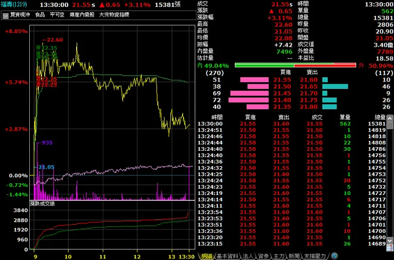Click the 22.60 high marker on chart

point(53,40)
